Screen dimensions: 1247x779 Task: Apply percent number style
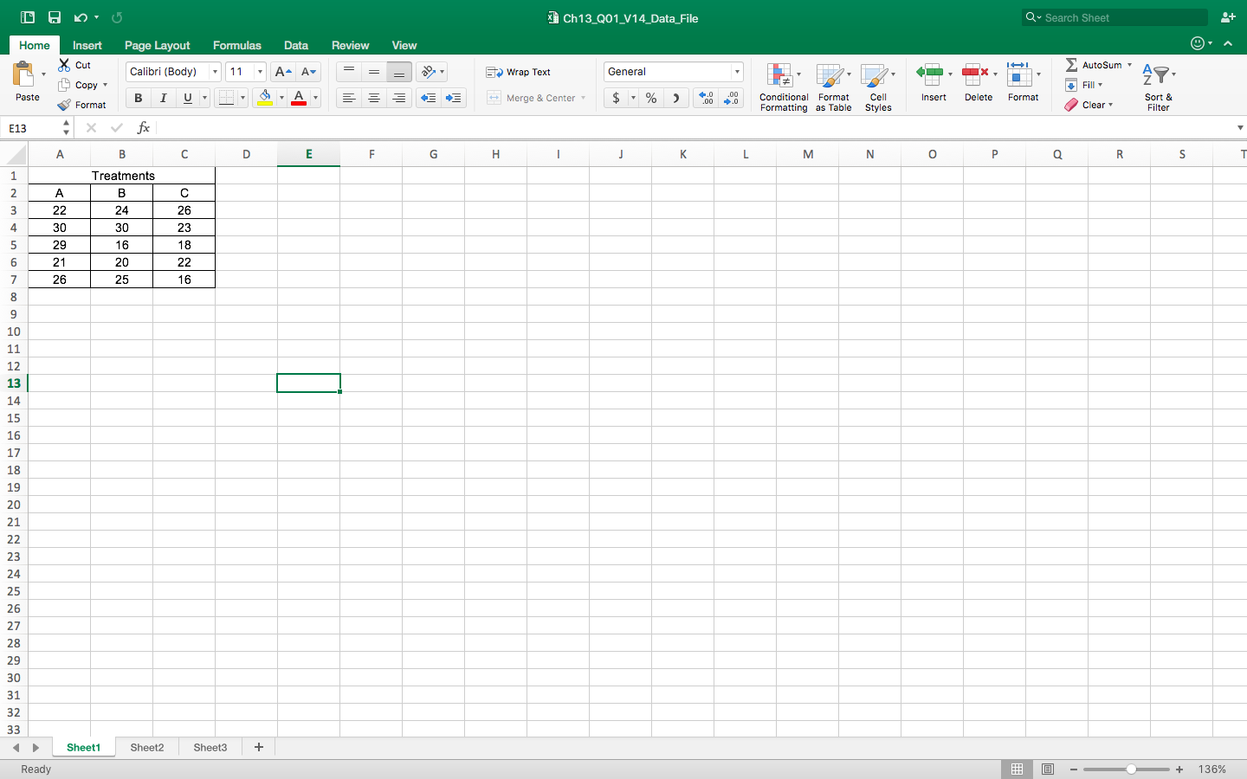tap(650, 98)
